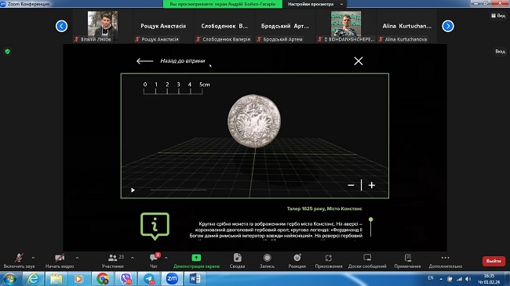Open the Приложения apps icon

(x=329, y=258)
